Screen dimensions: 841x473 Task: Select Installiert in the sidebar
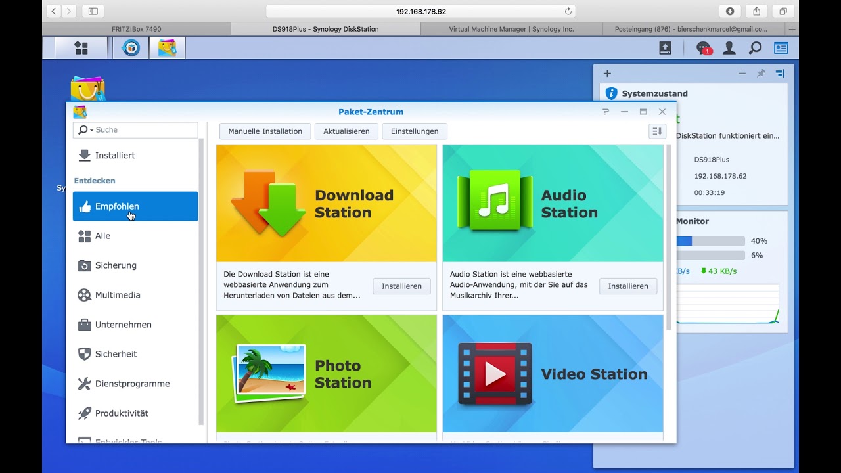click(135, 156)
